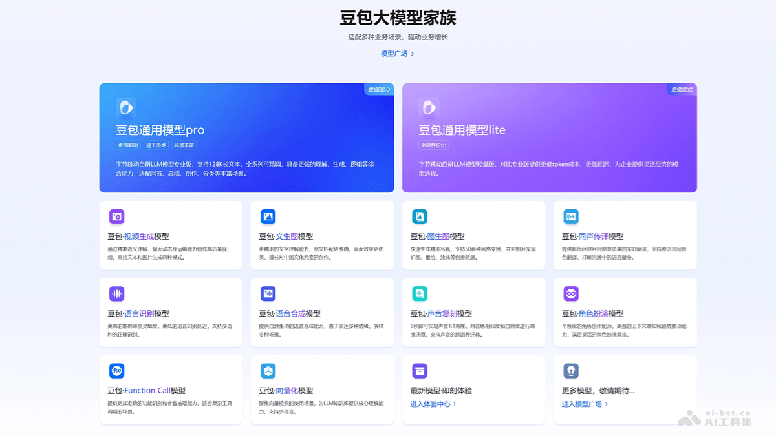Click the 更高性价比 tag on lite card
776x436 pixels.
click(x=429, y=145)
